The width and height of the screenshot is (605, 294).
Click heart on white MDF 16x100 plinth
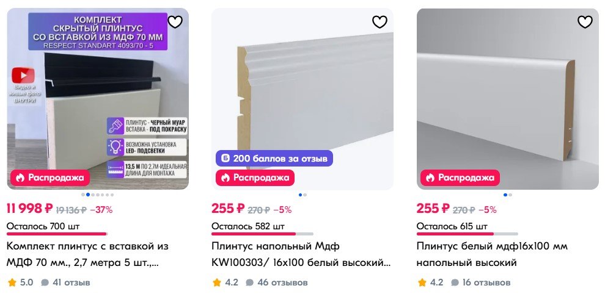[x=585, y=22]
